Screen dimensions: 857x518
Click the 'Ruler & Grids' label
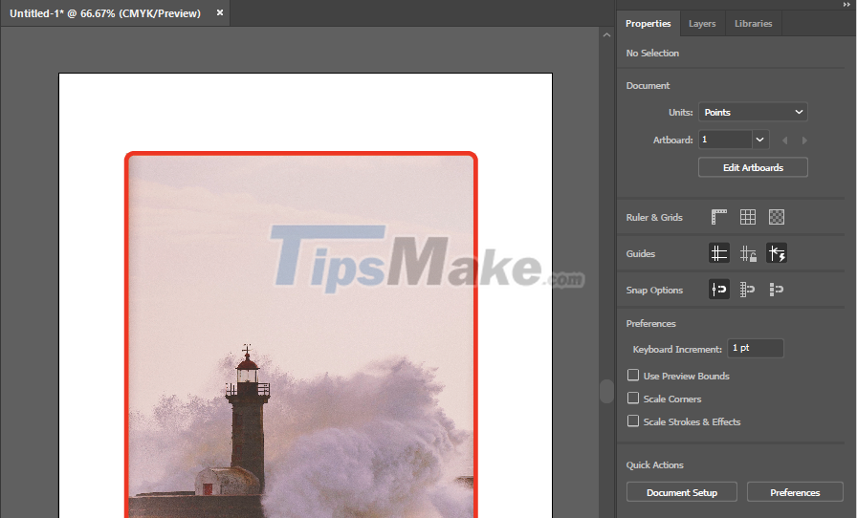654,218
